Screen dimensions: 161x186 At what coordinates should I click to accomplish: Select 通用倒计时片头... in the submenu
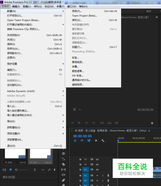[x=93, y=80]
